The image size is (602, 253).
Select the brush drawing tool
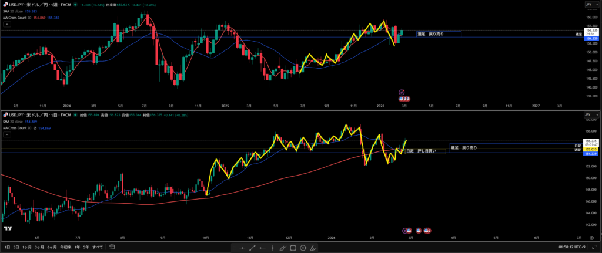(x=283, y=248)
